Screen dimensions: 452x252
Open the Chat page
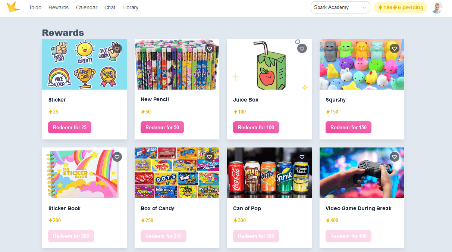110,7
